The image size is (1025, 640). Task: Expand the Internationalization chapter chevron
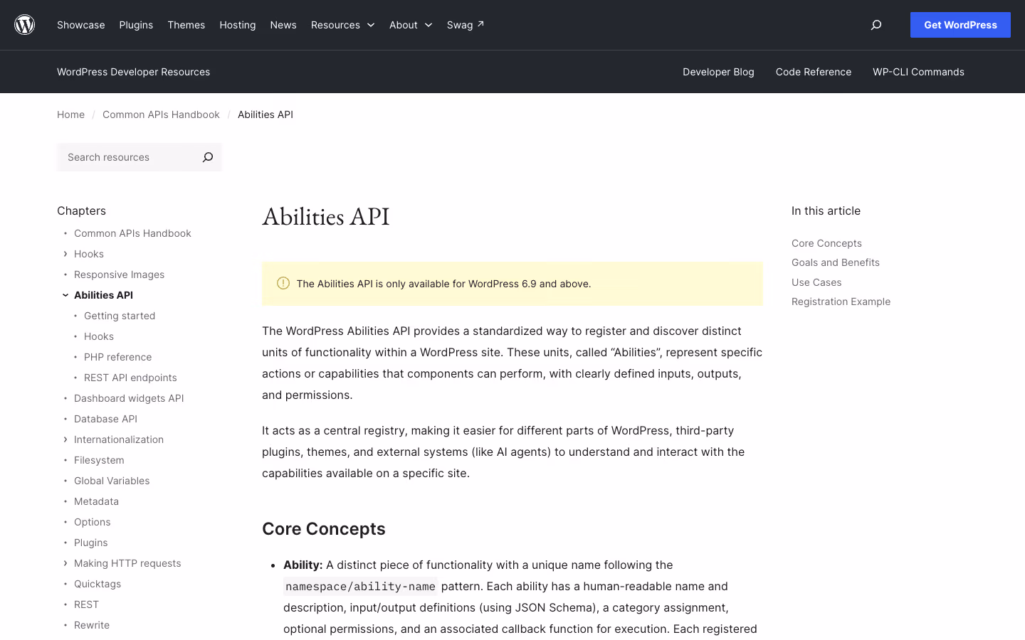[65, 439]
